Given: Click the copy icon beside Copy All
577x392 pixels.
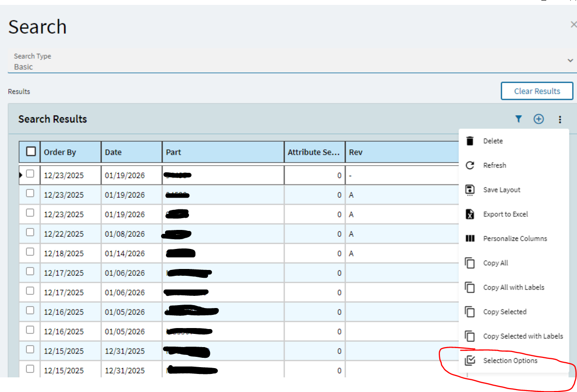Looking at the screenshot, I should (470, 263).
